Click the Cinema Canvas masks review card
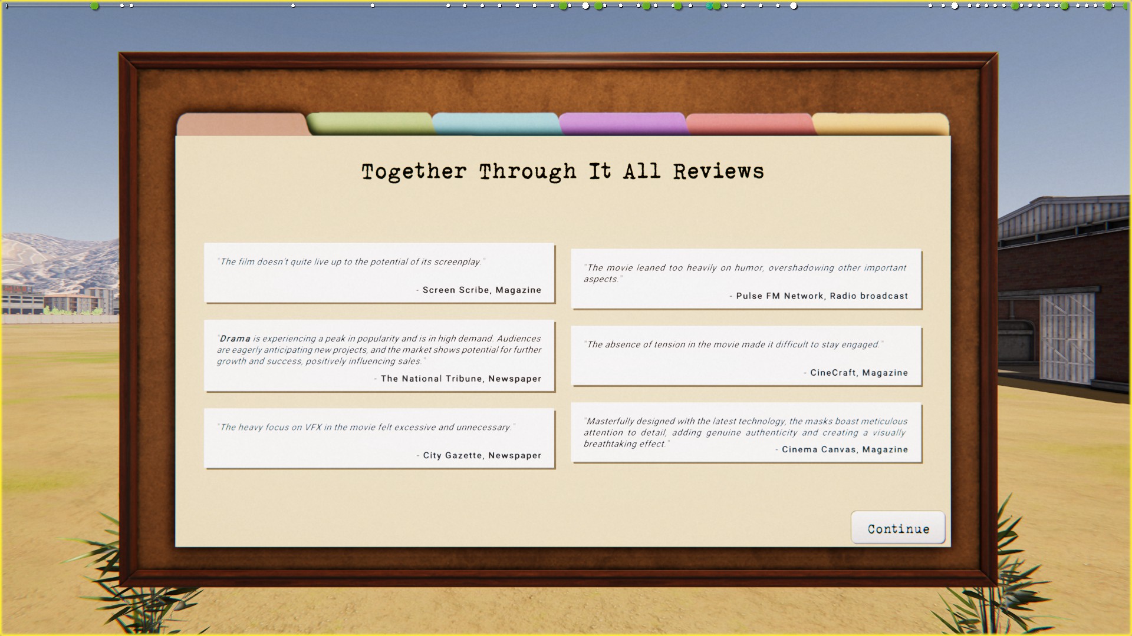The width and height of the screenshot is (1132, 636). point(746,433)
